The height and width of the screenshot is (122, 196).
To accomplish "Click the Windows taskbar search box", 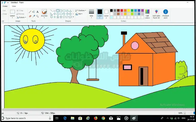I will [x=27, y=118].
